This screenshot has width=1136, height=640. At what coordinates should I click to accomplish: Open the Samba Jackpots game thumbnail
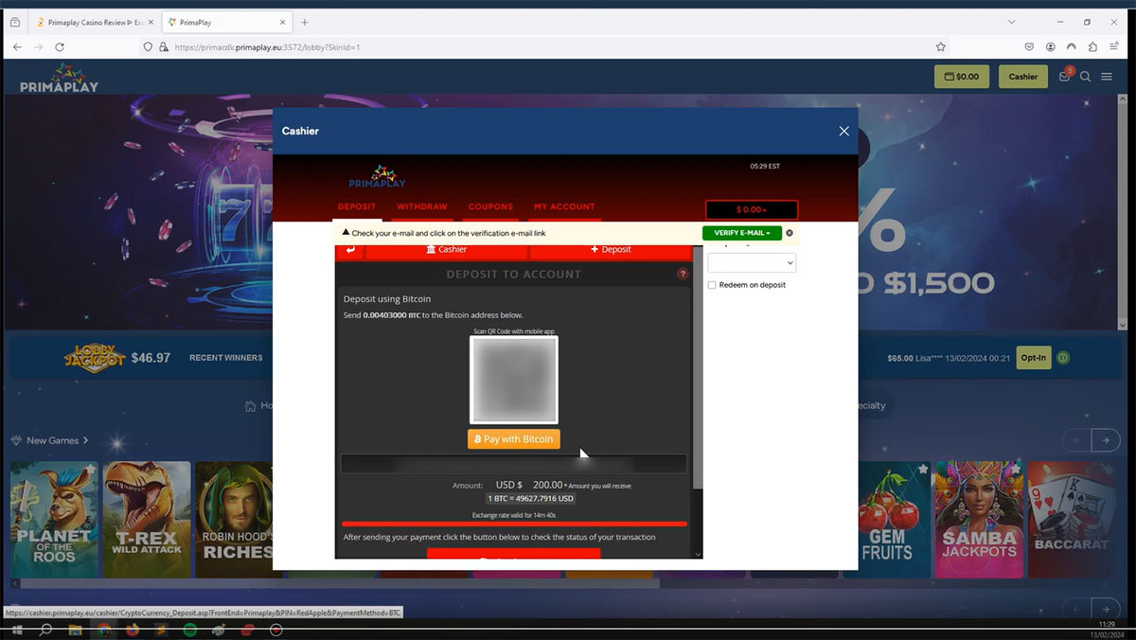pyautogui.click(x=979, y=519)
